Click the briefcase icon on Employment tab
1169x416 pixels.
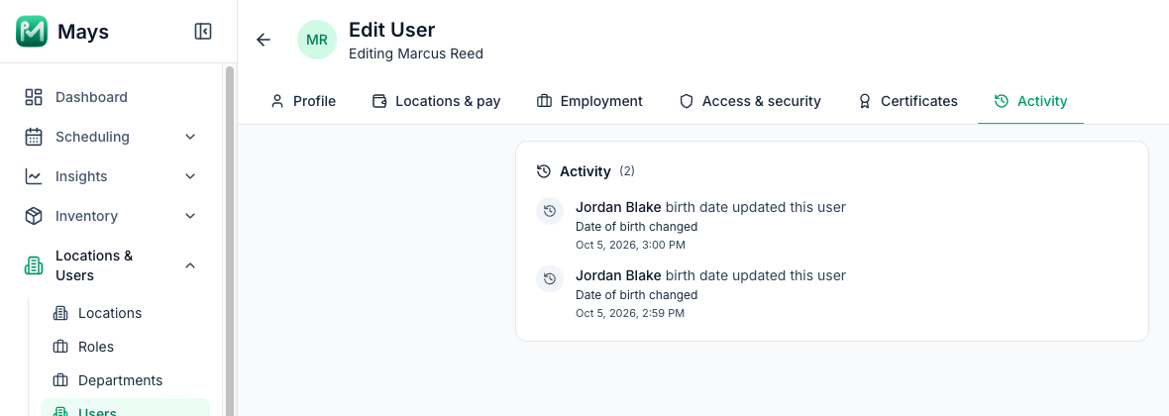[544, 101]
